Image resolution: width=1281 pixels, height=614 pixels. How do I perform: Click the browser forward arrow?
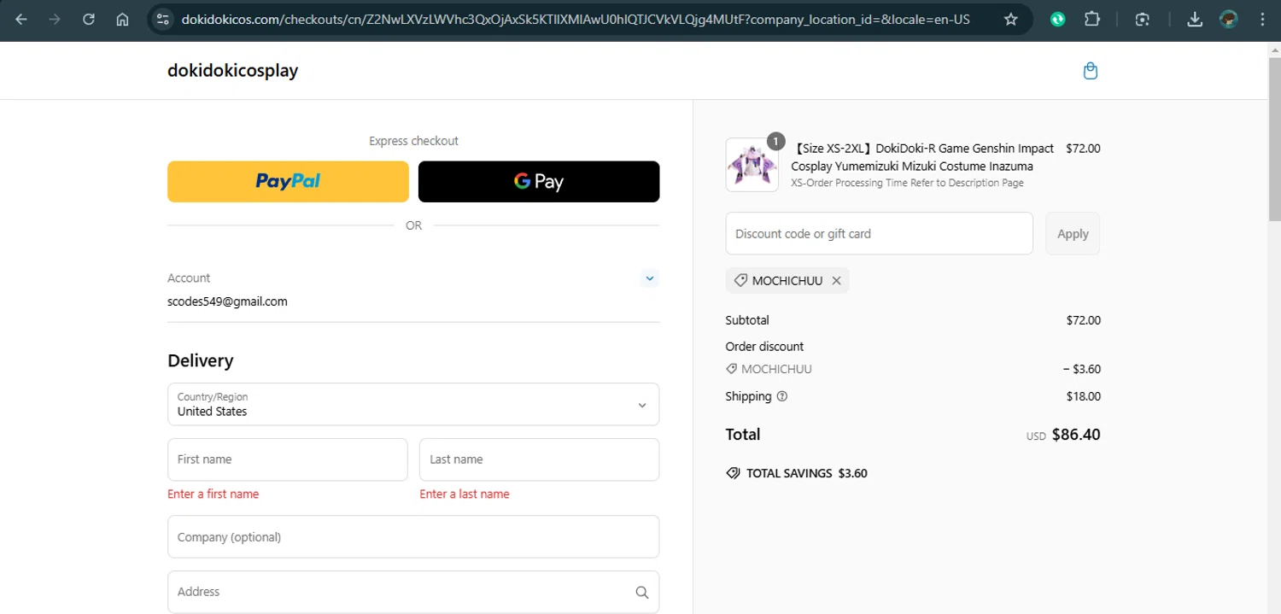click(x=55, y=19)
